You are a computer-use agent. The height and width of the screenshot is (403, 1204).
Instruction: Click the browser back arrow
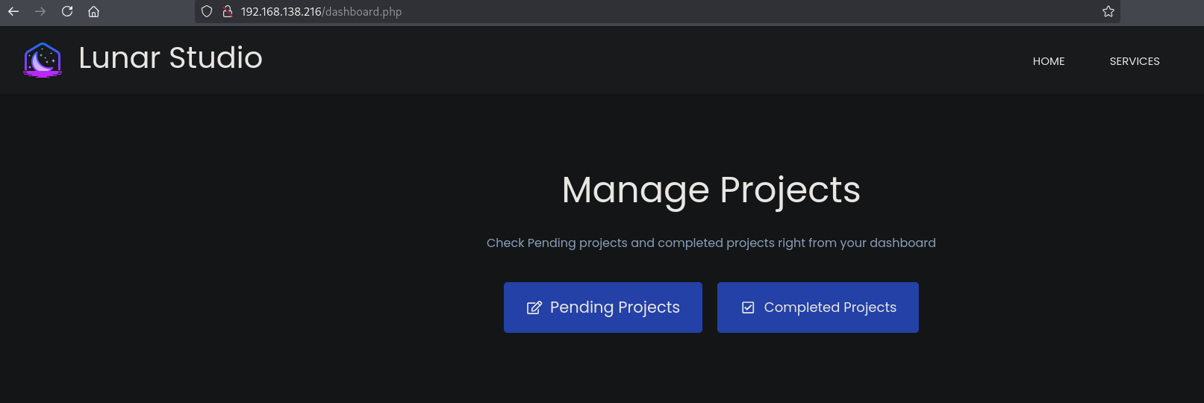click(x=13, y=11)
